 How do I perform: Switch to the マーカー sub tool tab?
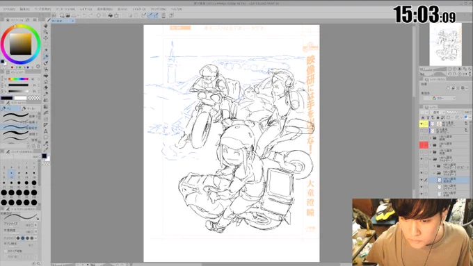(x=31, y=108)
